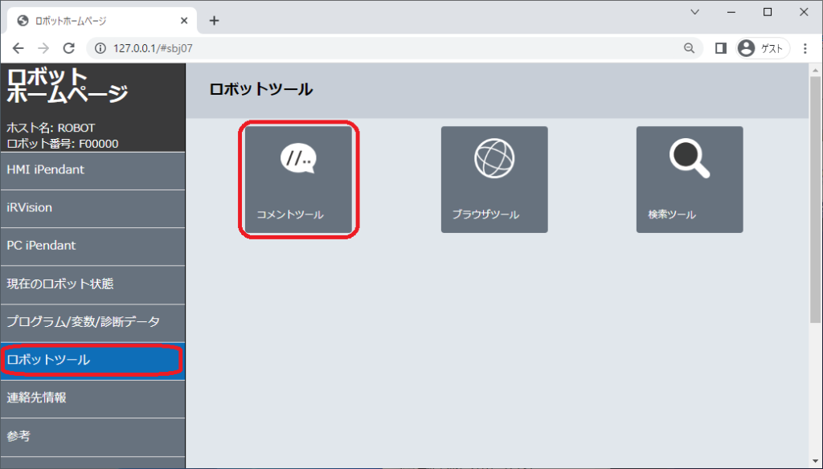Open プログラム/変数/診断データ menu item
Image resolution: width=823 pixels, height=469 pixels.
coord(92,322)
